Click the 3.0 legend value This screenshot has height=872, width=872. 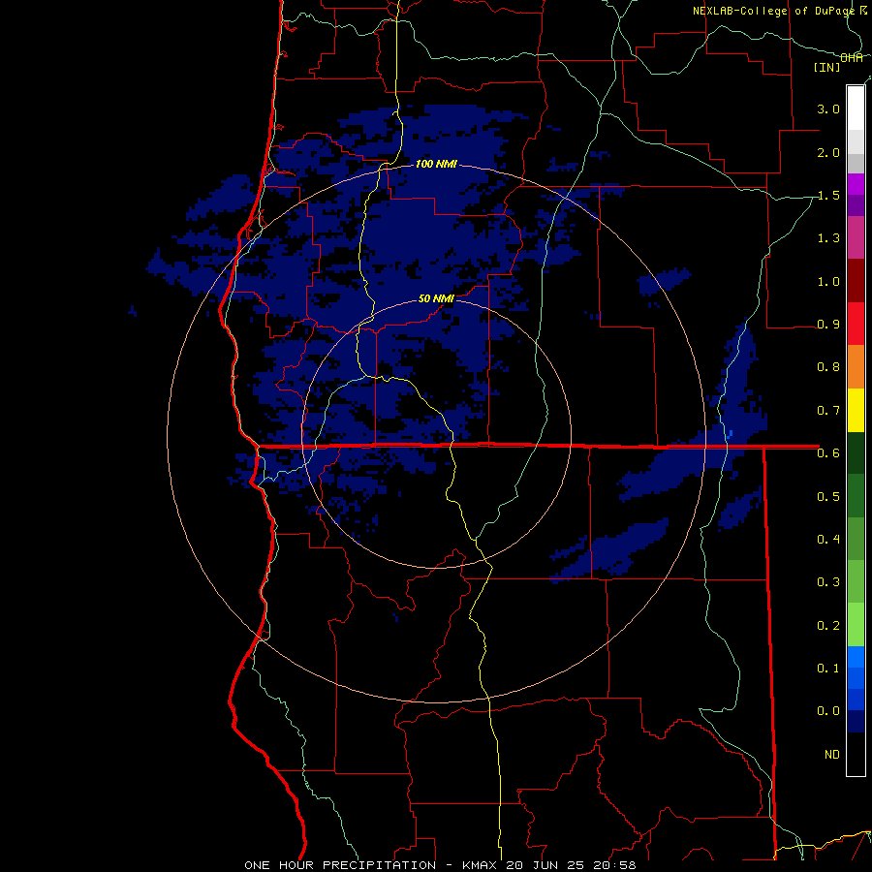[828, 109]
